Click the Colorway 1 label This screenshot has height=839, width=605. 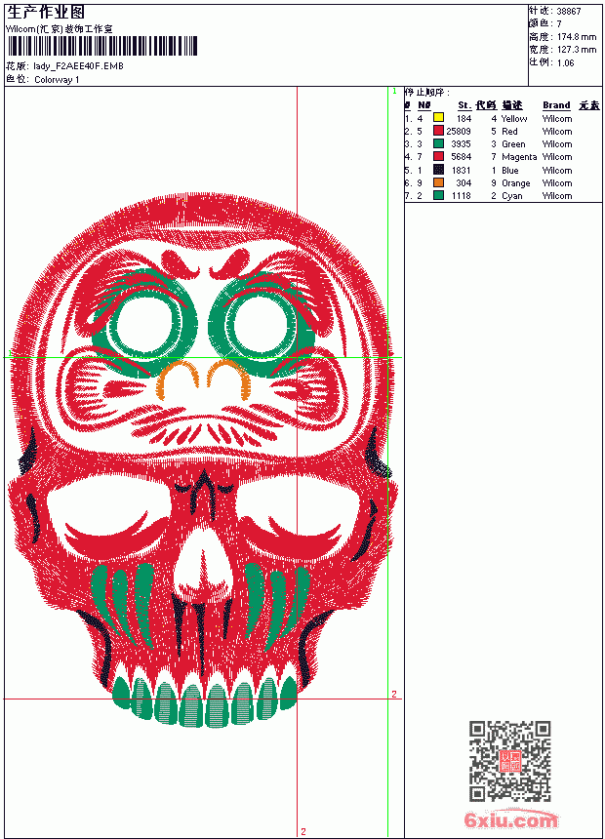click(57, 80)
